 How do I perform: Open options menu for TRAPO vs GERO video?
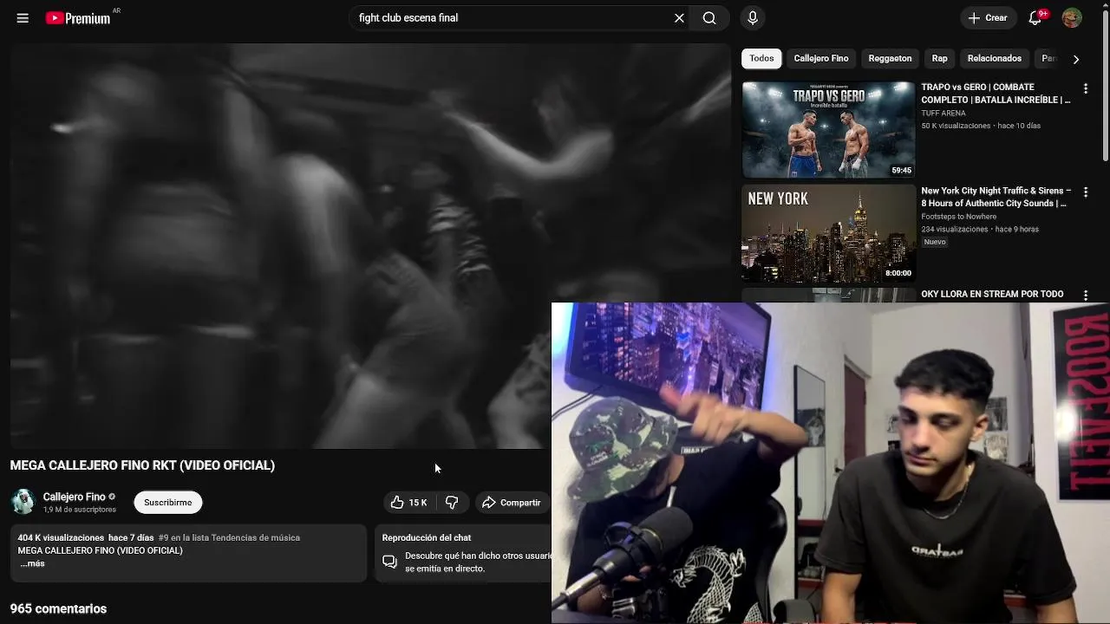tap(1086, 88)
